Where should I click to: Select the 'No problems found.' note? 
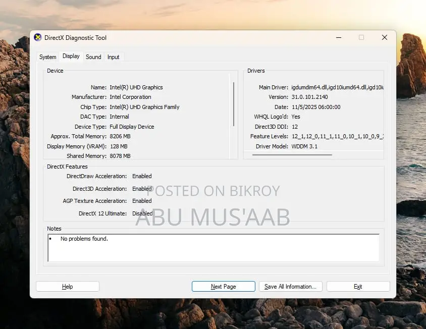84,239
